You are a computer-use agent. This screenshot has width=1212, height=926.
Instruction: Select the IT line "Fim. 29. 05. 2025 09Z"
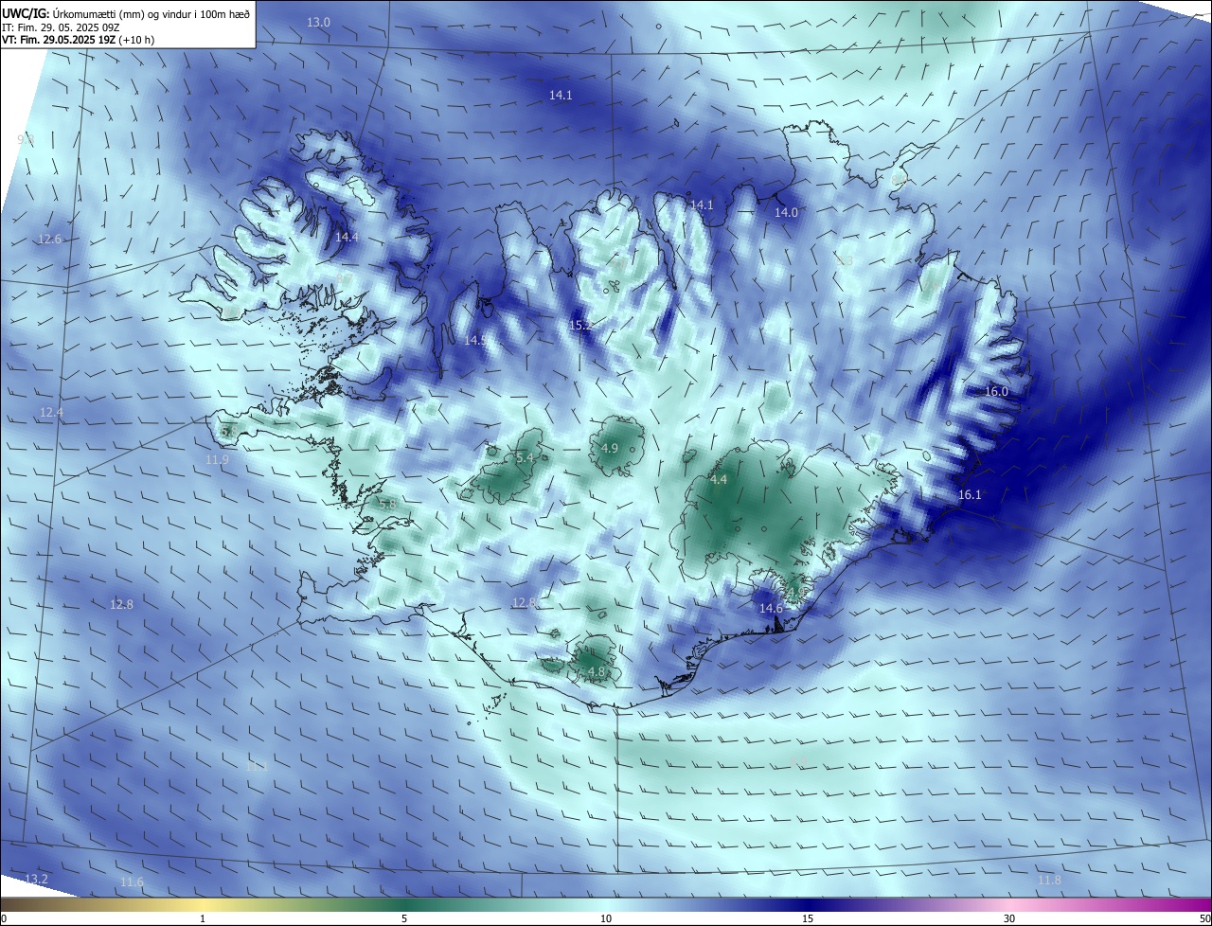(x=68, y=27)
